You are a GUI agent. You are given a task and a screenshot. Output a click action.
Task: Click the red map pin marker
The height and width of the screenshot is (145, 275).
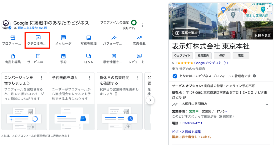pyautogui.click(x=245, y=11)
